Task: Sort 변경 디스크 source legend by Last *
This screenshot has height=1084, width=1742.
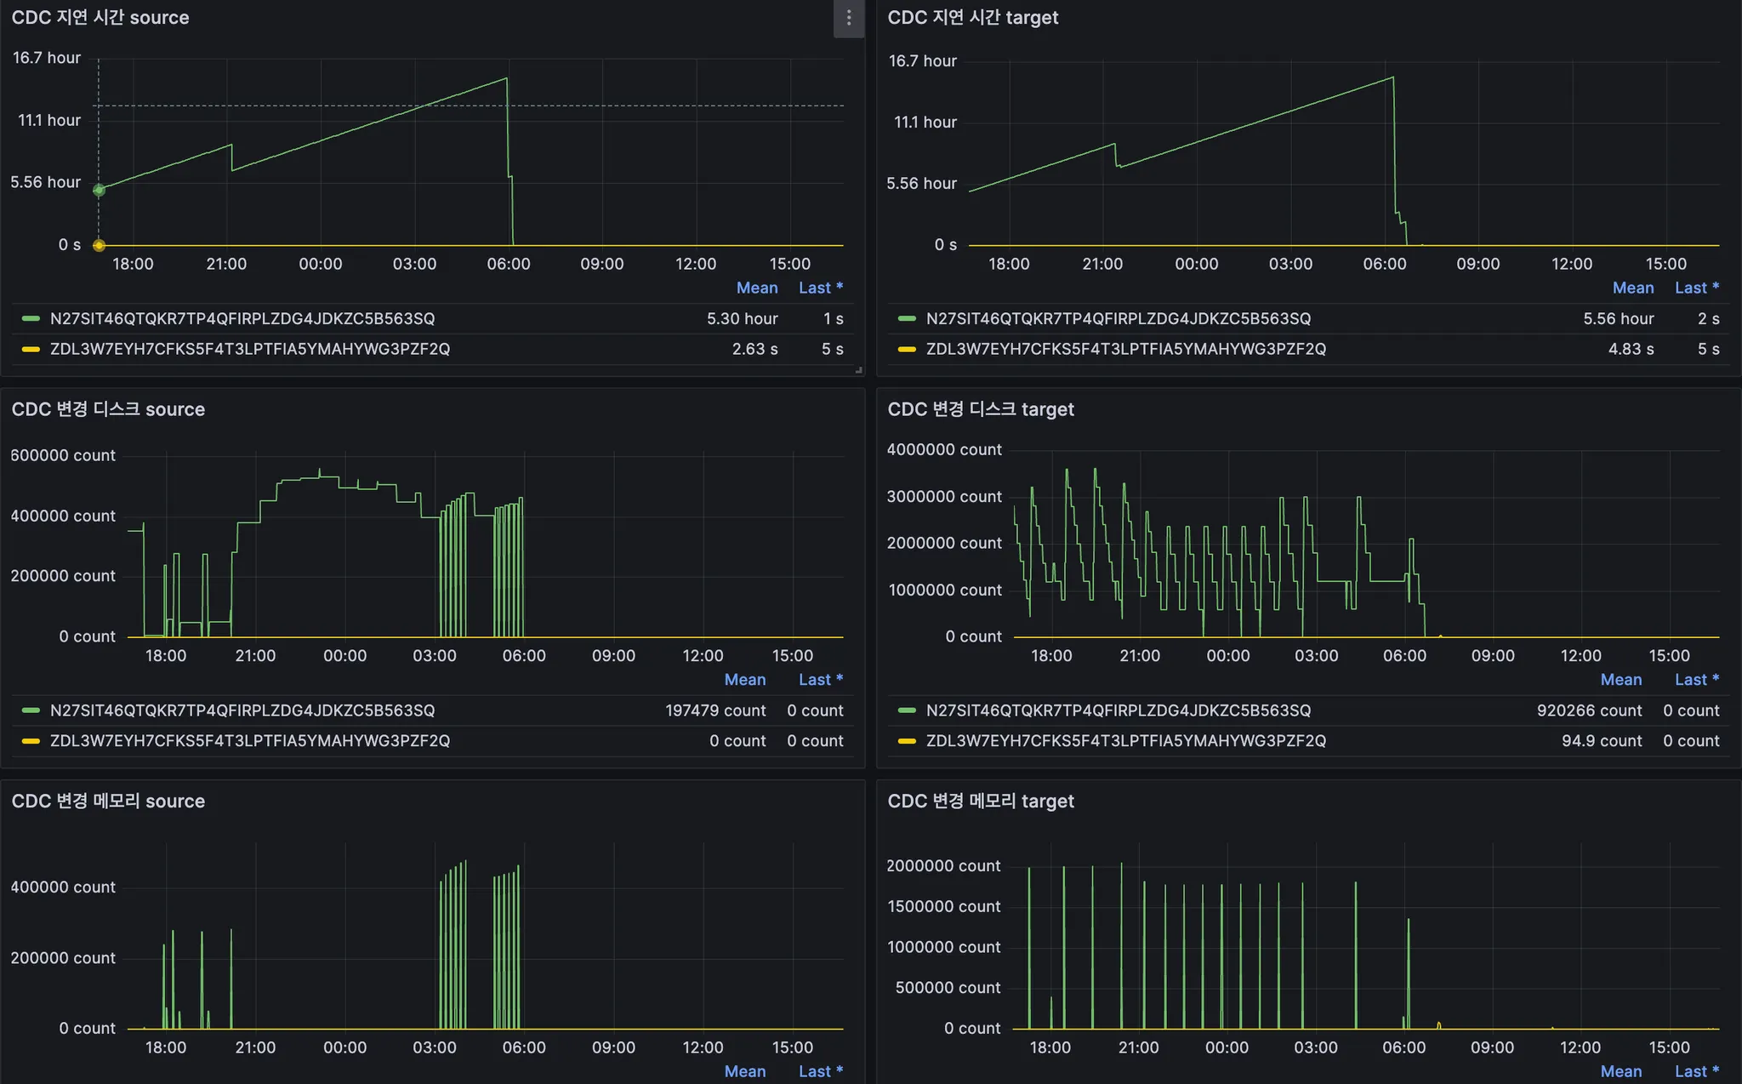Action: click(x=820, y=680)
